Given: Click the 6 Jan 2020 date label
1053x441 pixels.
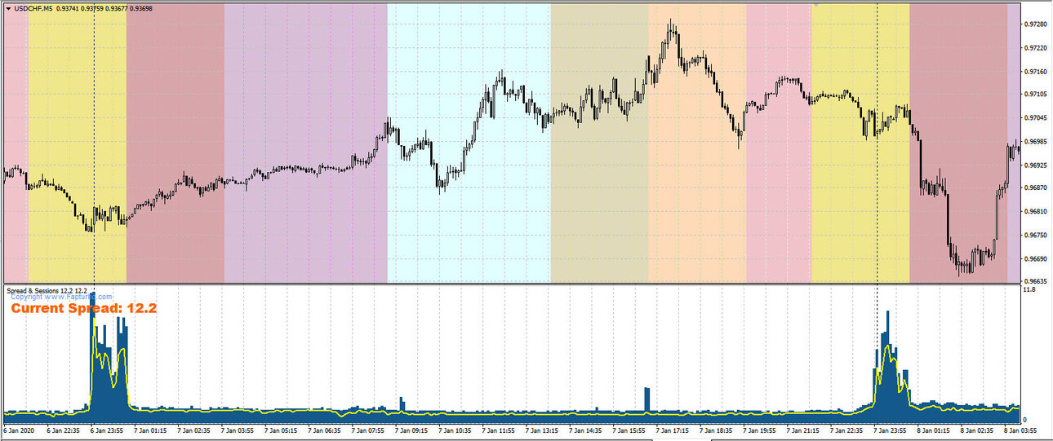Looking at the screenshot, I should click(20, 430).
